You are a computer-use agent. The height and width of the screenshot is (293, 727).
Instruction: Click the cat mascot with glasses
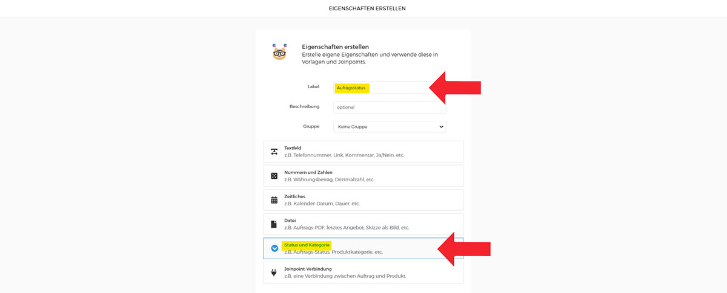click(x=279, y=53)
